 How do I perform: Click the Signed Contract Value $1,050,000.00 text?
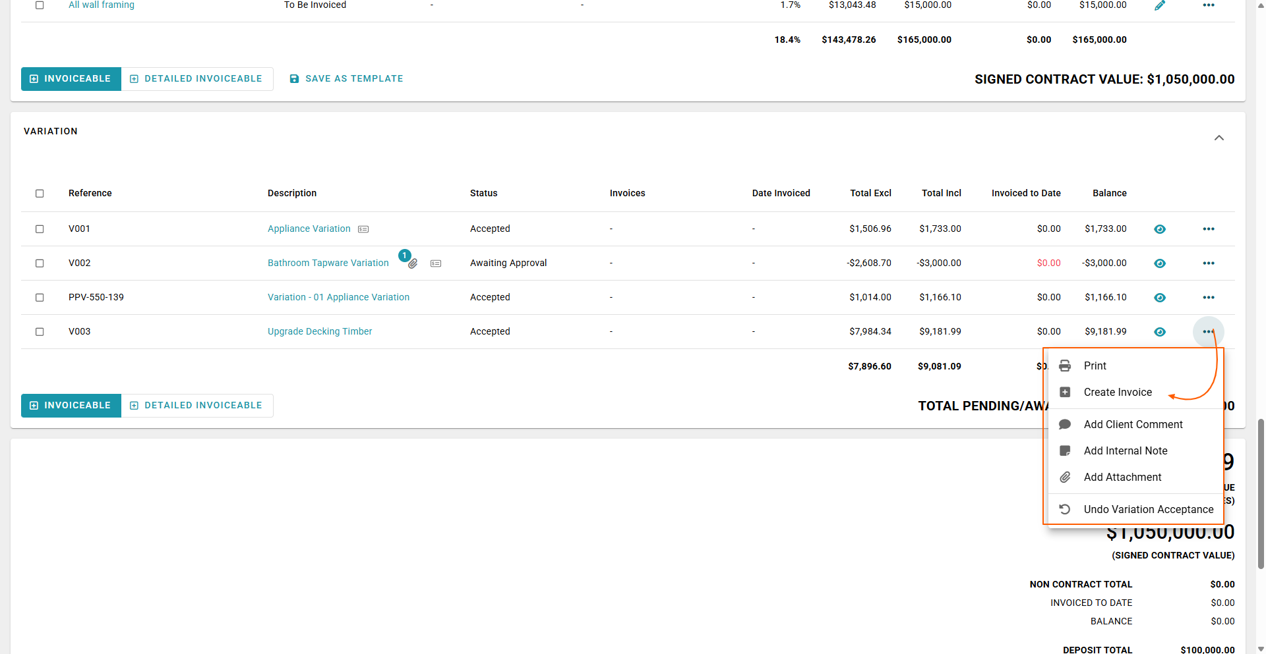[1104, 79]
